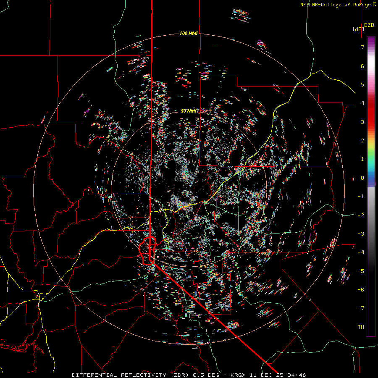Click the -5 value on the color scale
The height and width of the screenshot is (378, 378).
[x=361, y=271]
